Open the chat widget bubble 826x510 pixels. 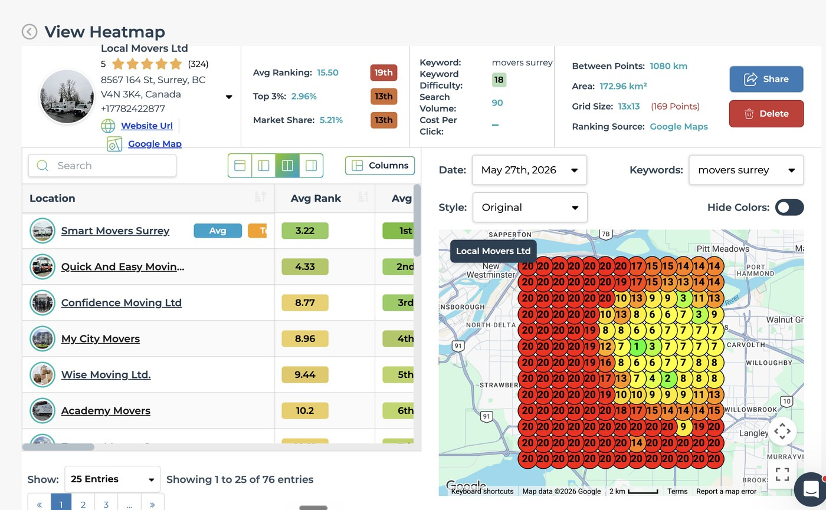810,489
